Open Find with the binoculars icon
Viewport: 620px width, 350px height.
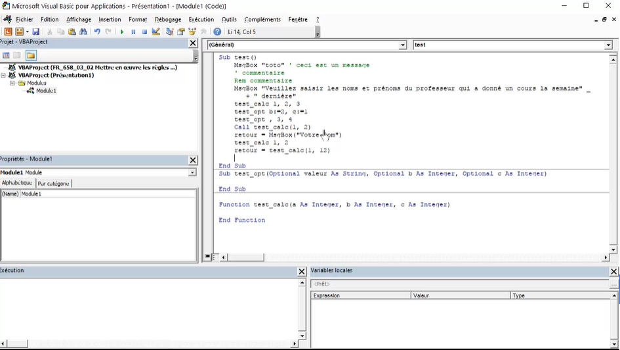tap(83, 32)
